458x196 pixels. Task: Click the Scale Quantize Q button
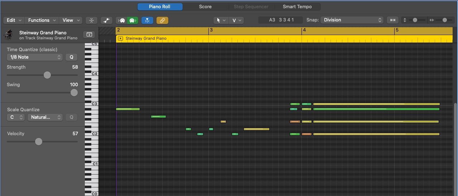(71, 117)
